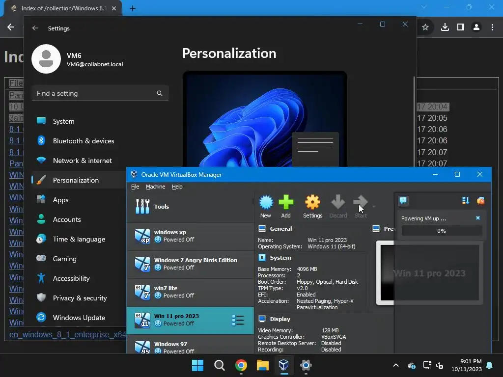This screenshot has height=377, width=503.
Task: Select the windows xp virtual machine
Action: pyautogui.click(x=190, y=236)
